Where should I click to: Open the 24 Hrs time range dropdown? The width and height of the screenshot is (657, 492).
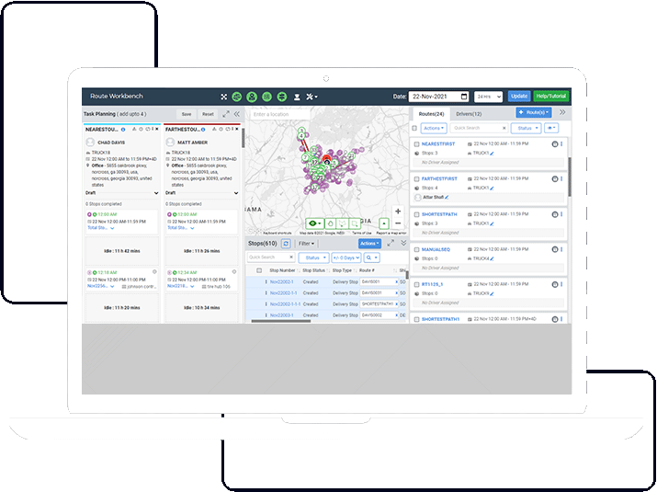click(489, 96)
